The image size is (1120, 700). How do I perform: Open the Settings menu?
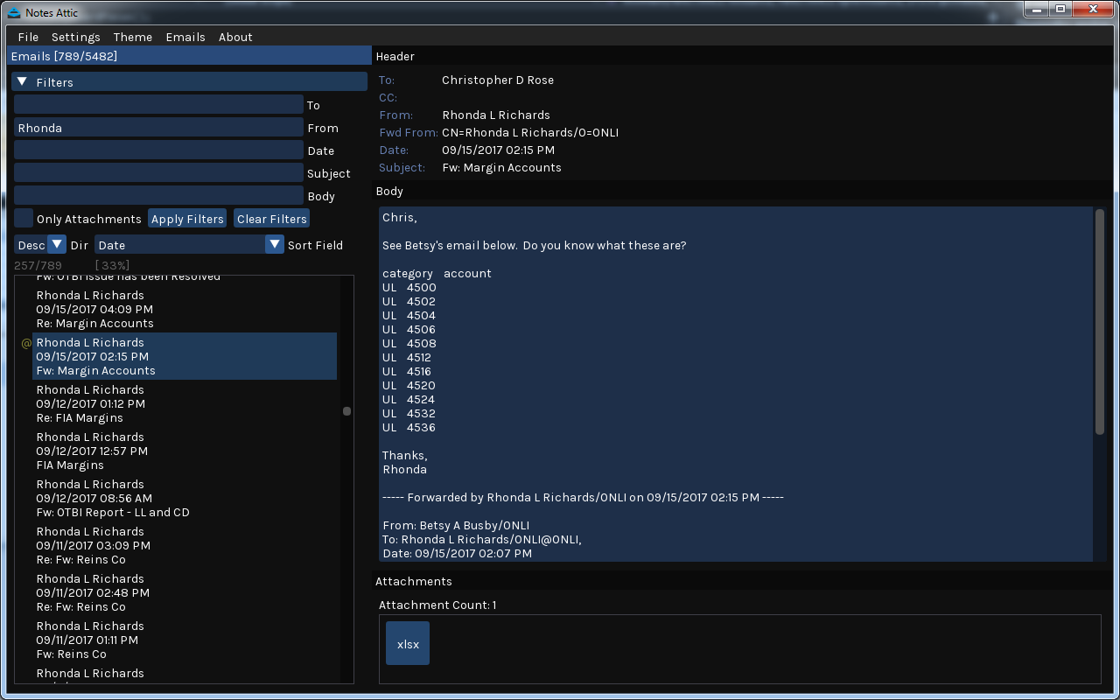(76, 37)
